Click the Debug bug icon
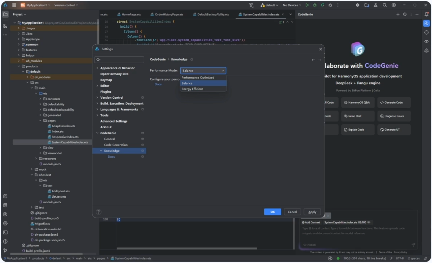 (x=315, y=5)
